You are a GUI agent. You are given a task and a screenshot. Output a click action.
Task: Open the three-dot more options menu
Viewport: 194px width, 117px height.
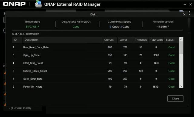[189, 13]
